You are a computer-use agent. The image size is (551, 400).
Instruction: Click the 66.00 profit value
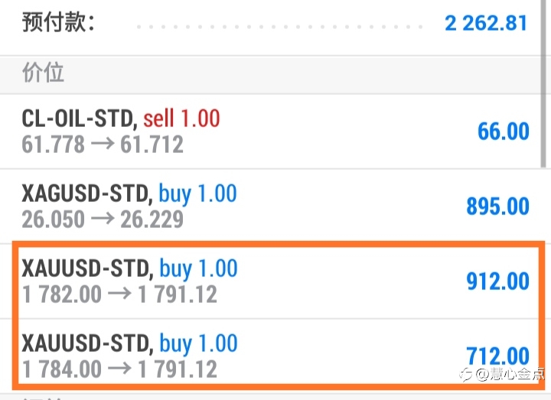504,132
